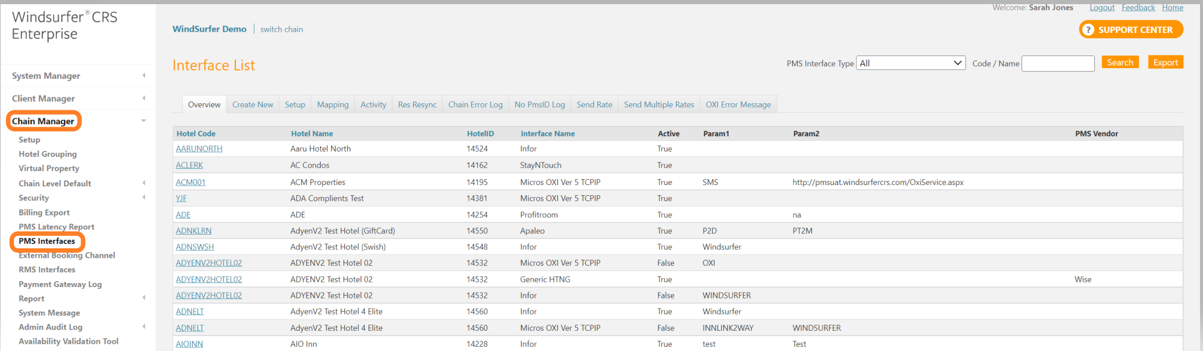The width and height of the screenshot is (1203, 351).
Task: Open the ACM001 hotel code link
Action: [191, 182]
